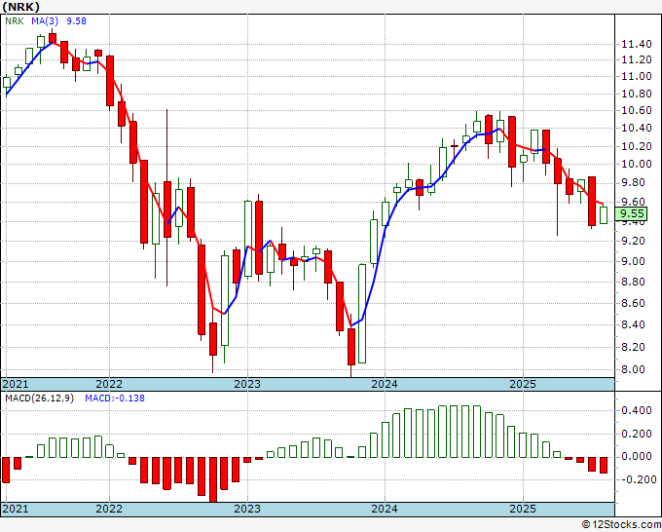
Task: Select the 10.40 price axis label
Action: pos(637,129)
